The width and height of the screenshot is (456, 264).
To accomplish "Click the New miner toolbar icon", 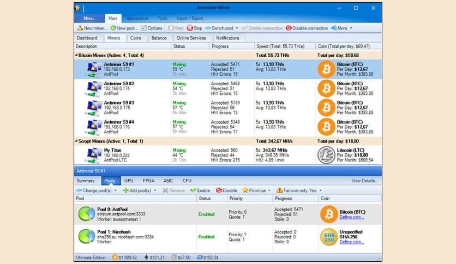I will [80, 28].
